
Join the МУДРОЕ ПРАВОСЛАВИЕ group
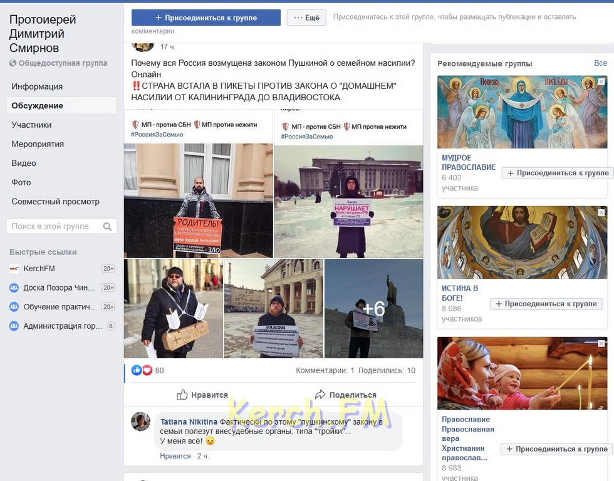(x=558, y=173)
